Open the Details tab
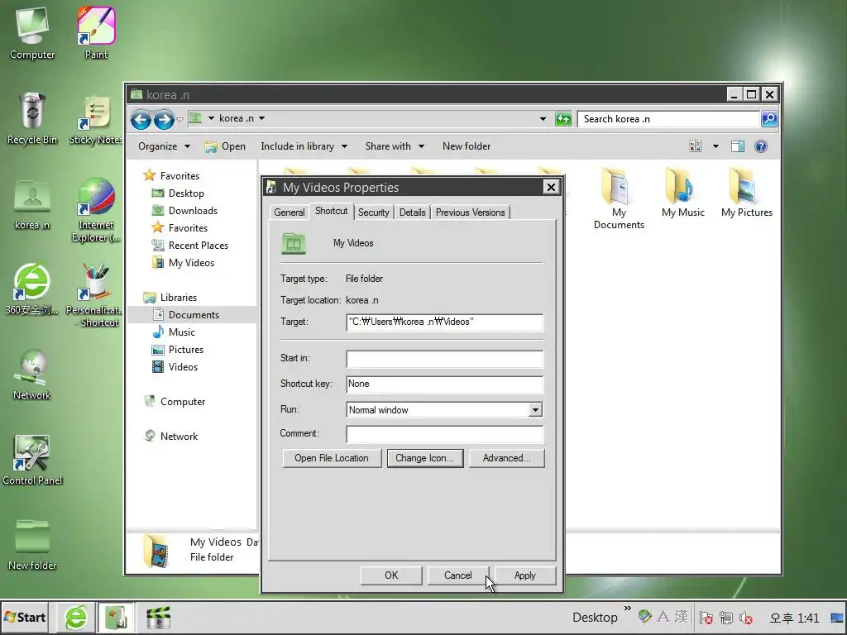847x635 pixels. 412,212
